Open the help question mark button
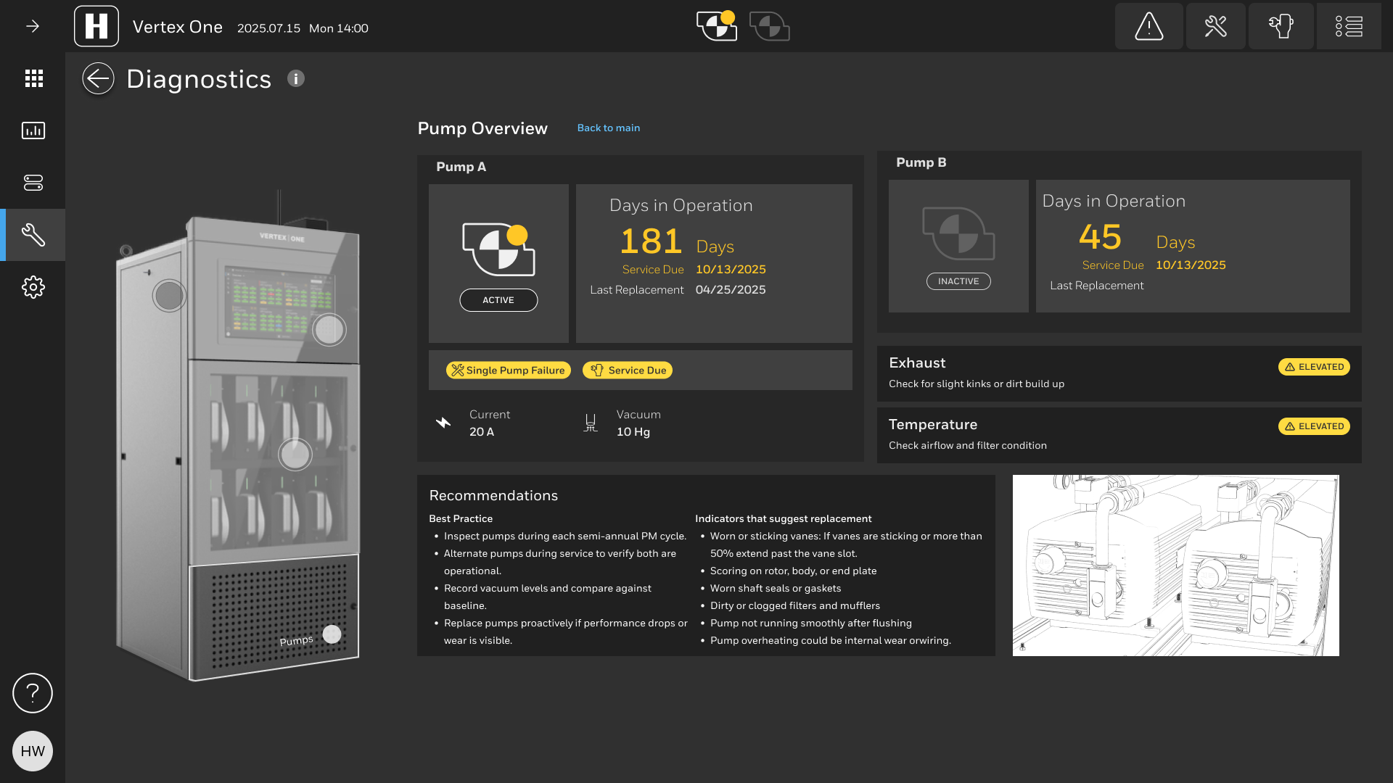 (x=33, y=693)
